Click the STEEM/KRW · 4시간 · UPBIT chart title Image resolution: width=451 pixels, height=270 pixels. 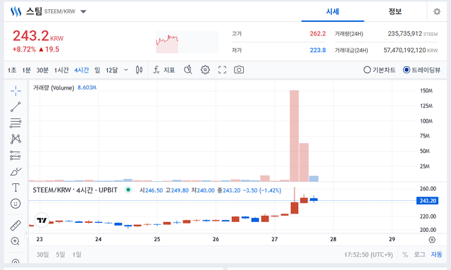pyautogui.click(x=75, y=190)
